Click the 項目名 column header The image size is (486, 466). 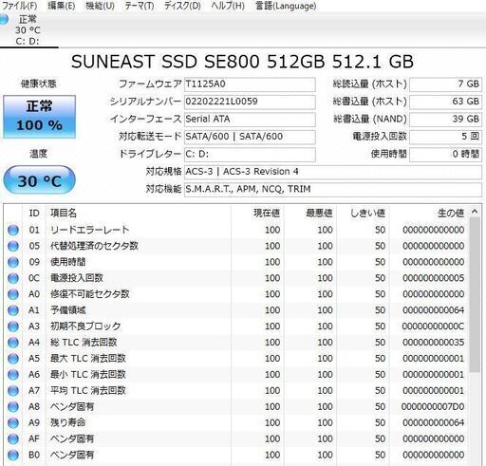(139, 214)
